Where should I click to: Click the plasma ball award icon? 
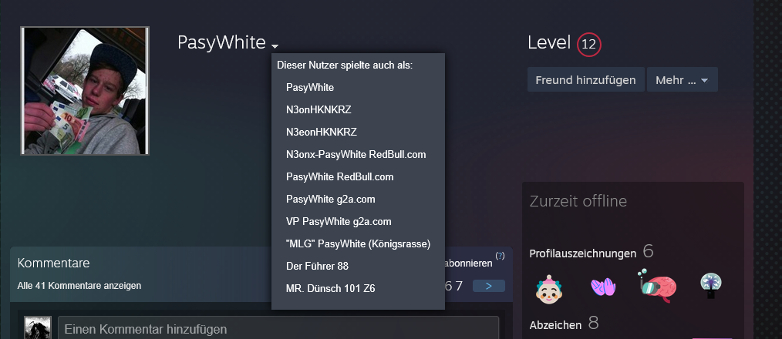(712, 286)
